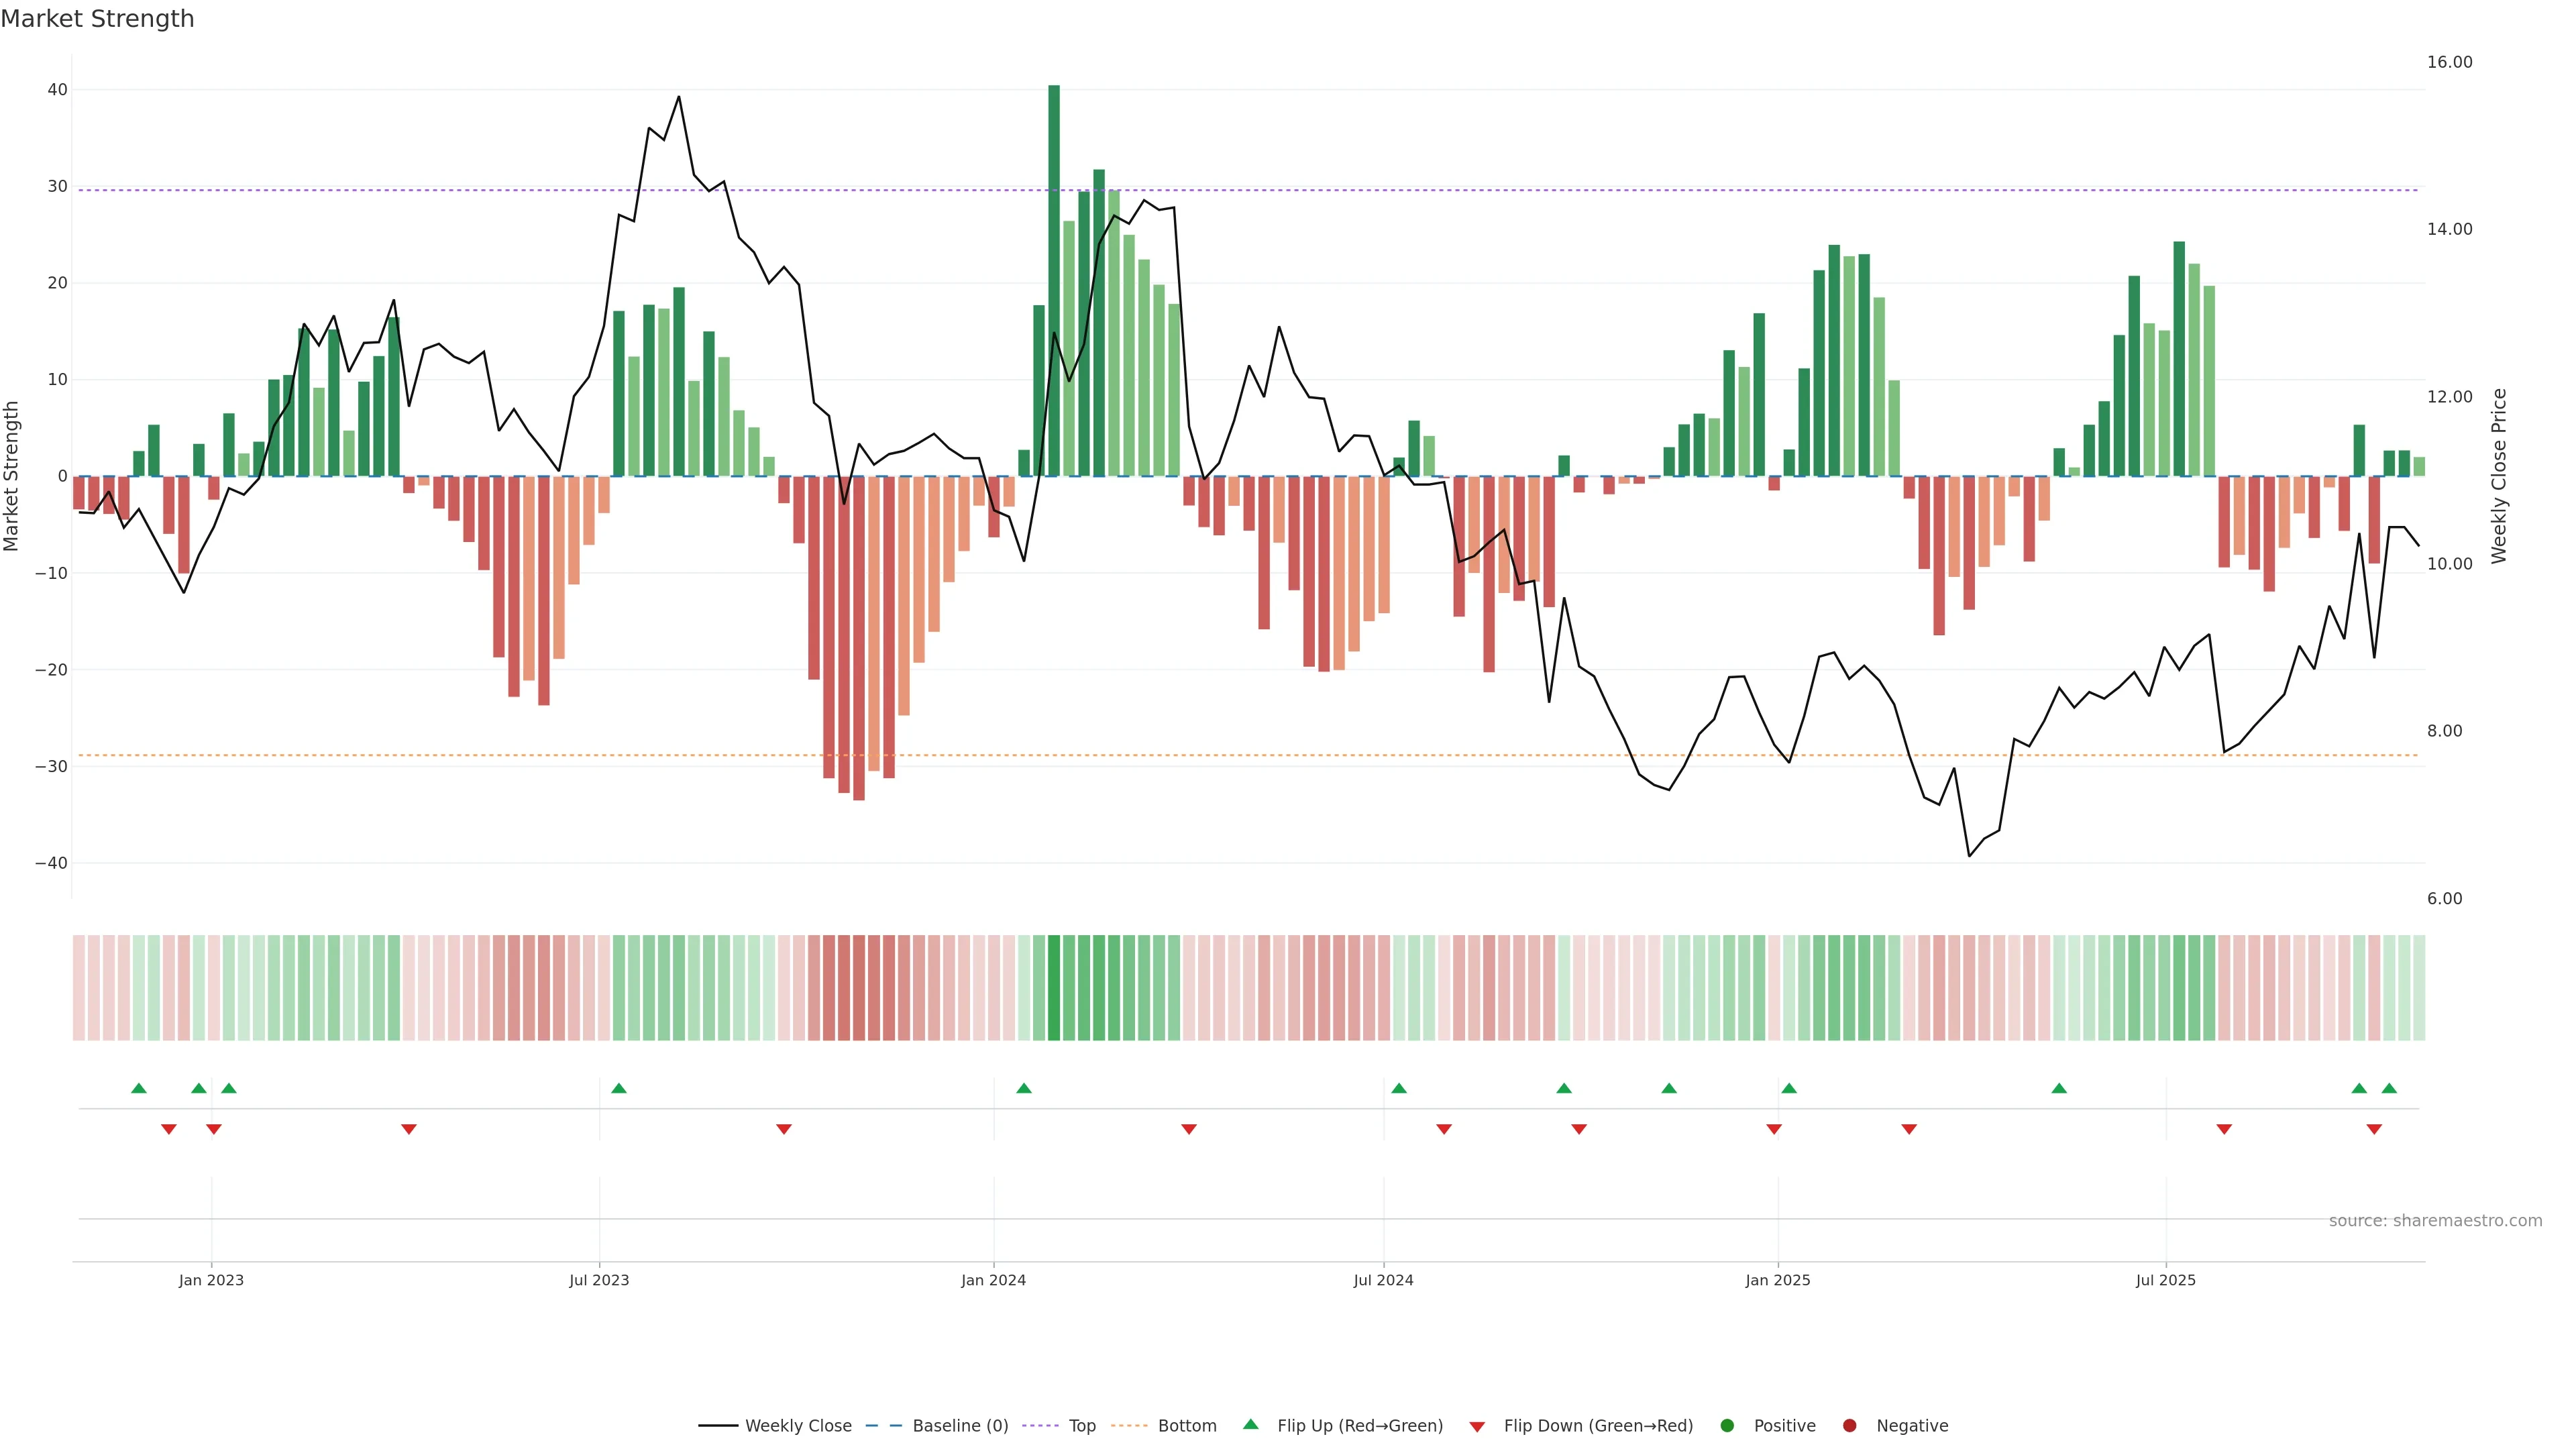
Task: Click the flip-down marker just before Jan 2025
Action: [x=1774, y=1129]
